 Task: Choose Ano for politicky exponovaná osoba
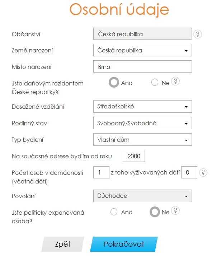coord(114,212)
